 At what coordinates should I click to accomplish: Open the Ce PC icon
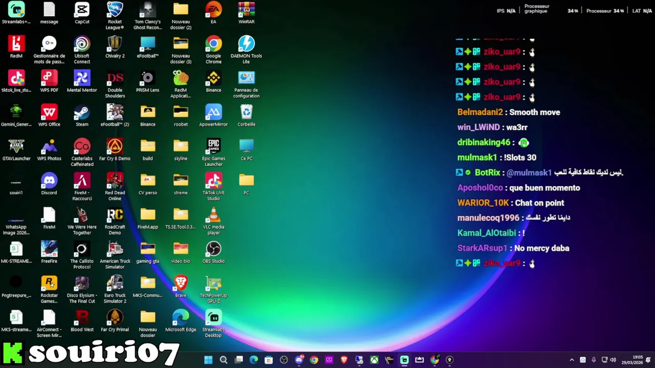click(246, 150)
